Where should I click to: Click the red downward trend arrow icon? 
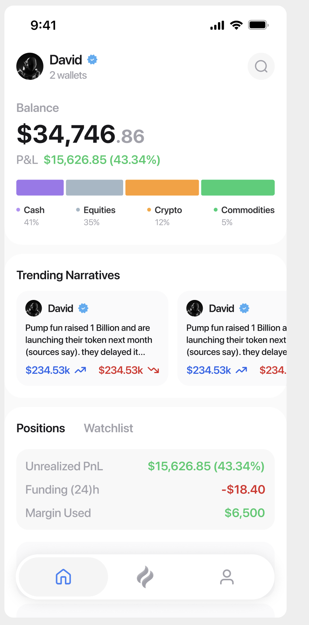pyautogui.click(x=153, y=370)
